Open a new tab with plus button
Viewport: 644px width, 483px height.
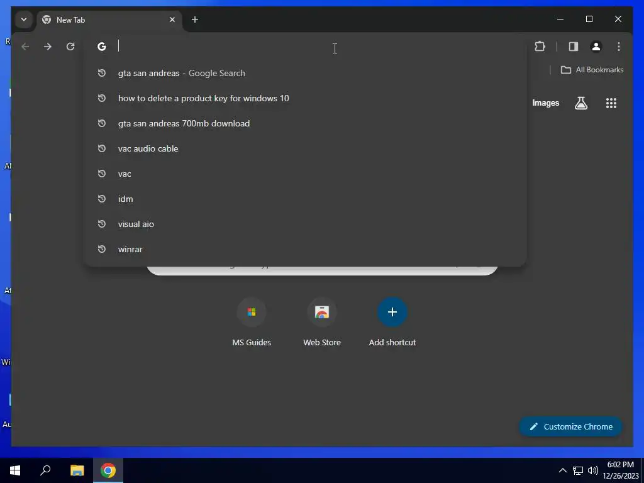(x=195, y=19)
